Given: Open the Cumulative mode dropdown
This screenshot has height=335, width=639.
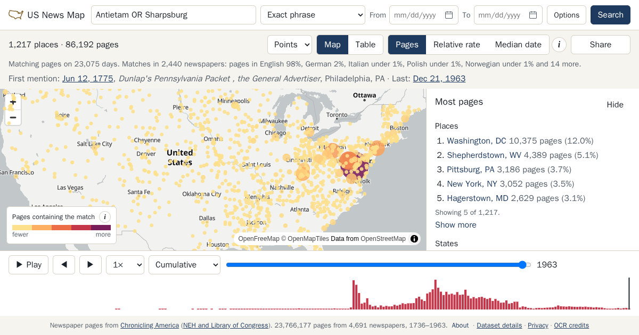Looking at the screenshot, I should click(184, 265).
